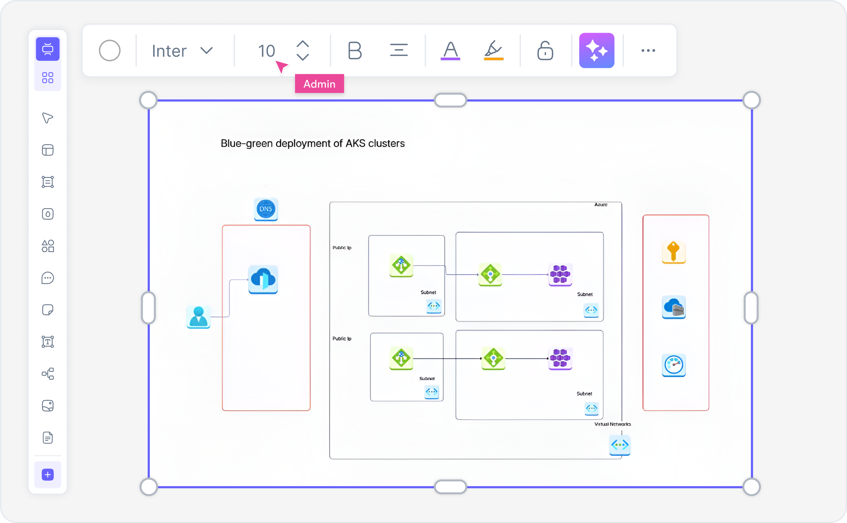Select the sticky note tool

coord(48,310)
